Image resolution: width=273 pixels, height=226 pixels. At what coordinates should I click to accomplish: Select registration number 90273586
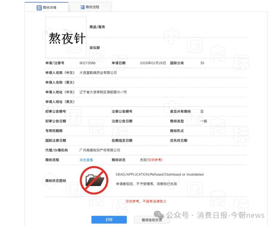pos(87,63)
